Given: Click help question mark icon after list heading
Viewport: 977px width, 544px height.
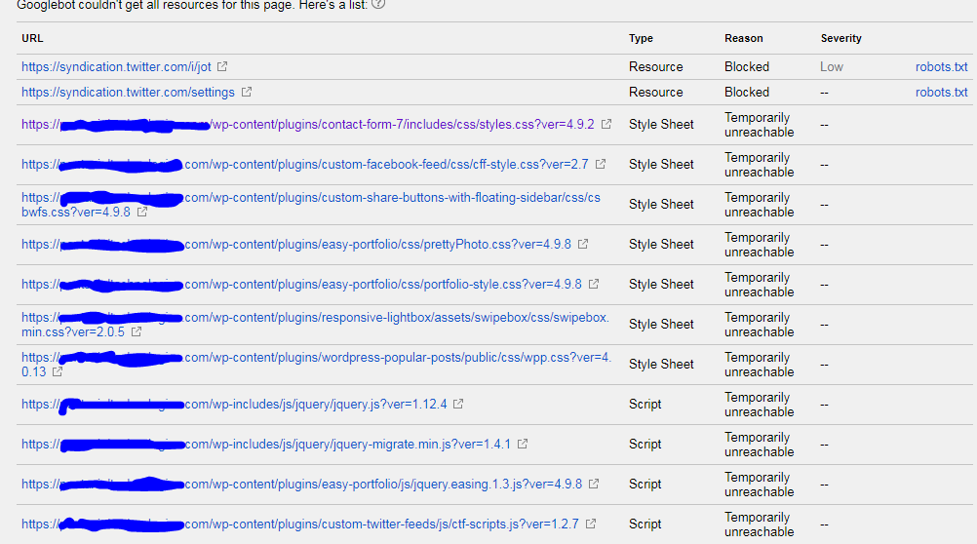Looking at the screenshot, I should pyautogui.click(x=378, y=4).
